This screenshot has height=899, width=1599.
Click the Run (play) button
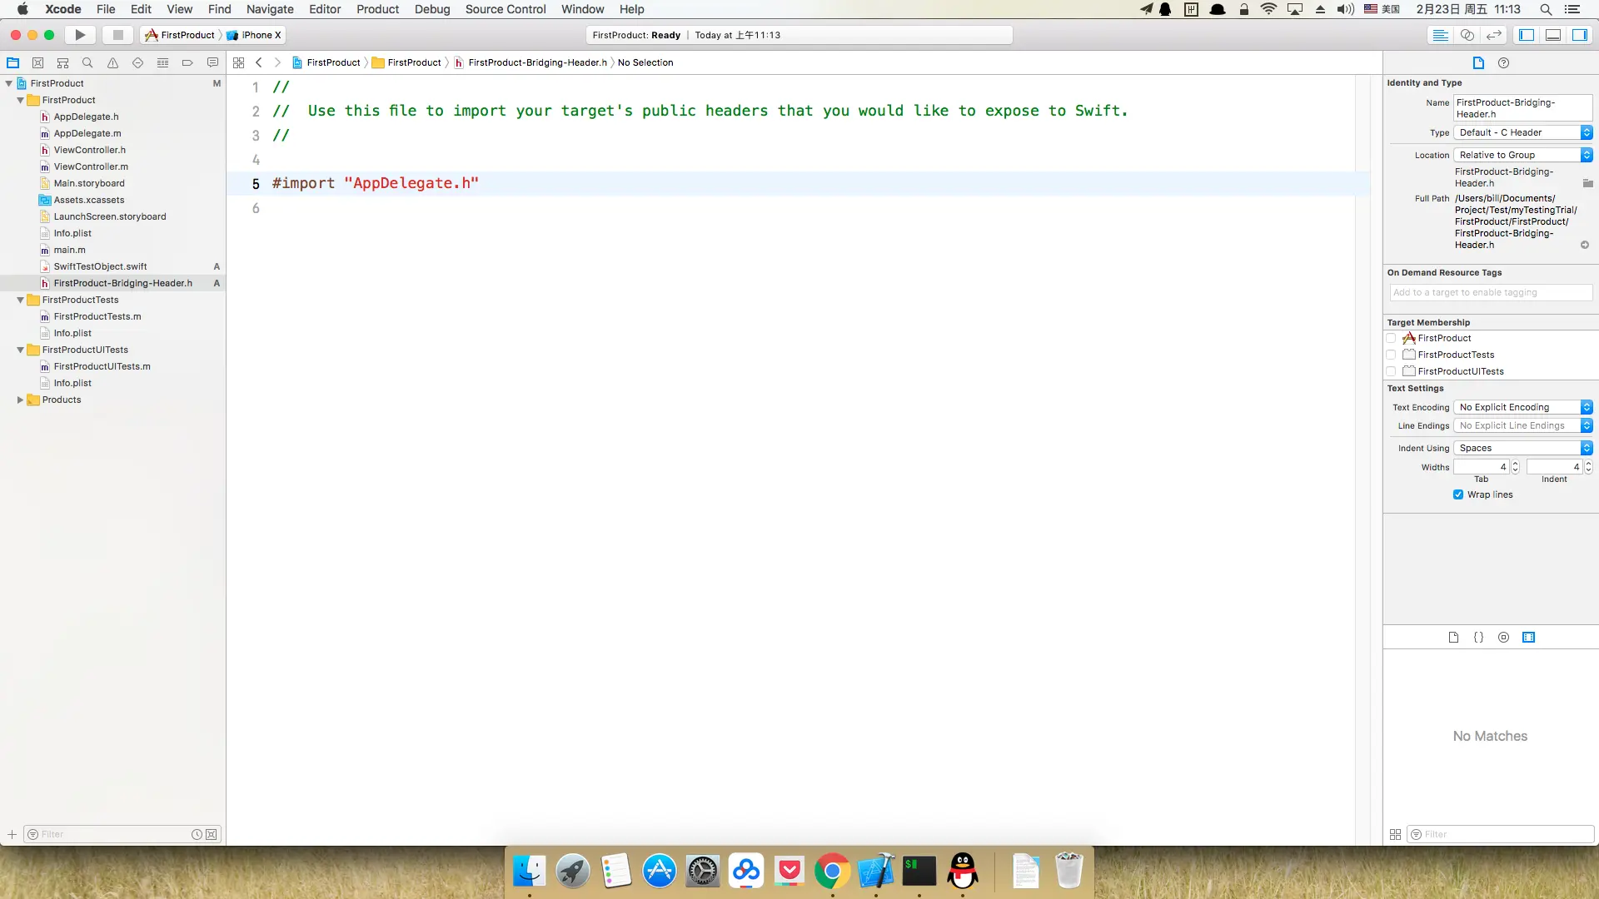click(80, 35)
